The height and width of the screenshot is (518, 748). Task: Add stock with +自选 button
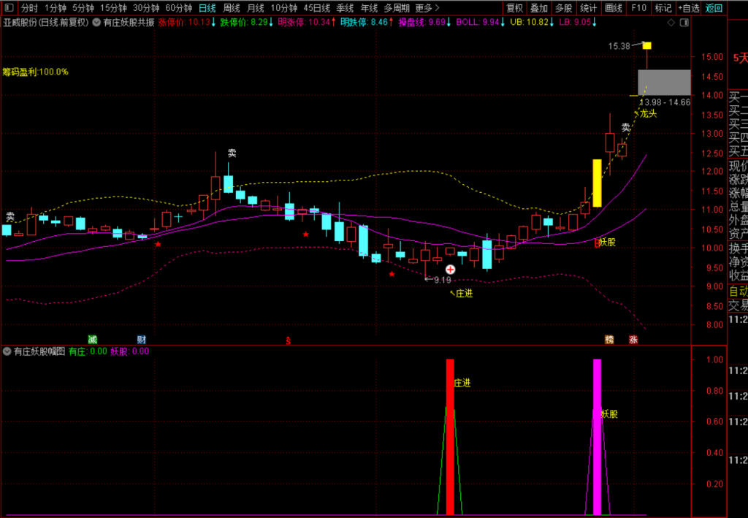click(689, 8)
